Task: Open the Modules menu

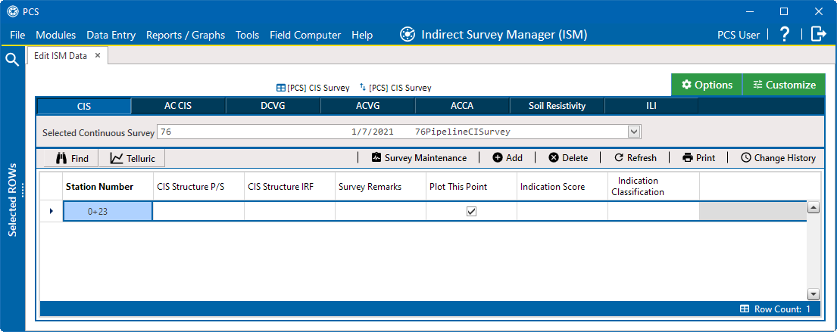Action: click(55, 36)
